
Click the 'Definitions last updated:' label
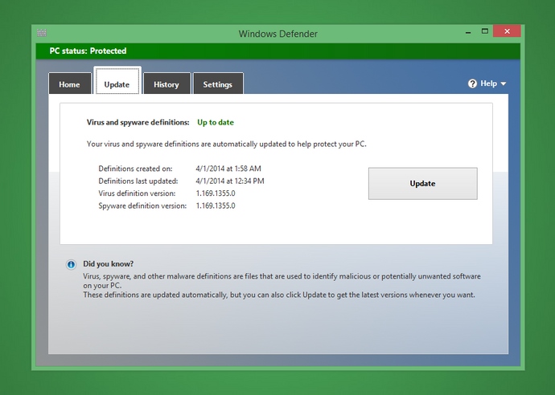pos(138,181)
